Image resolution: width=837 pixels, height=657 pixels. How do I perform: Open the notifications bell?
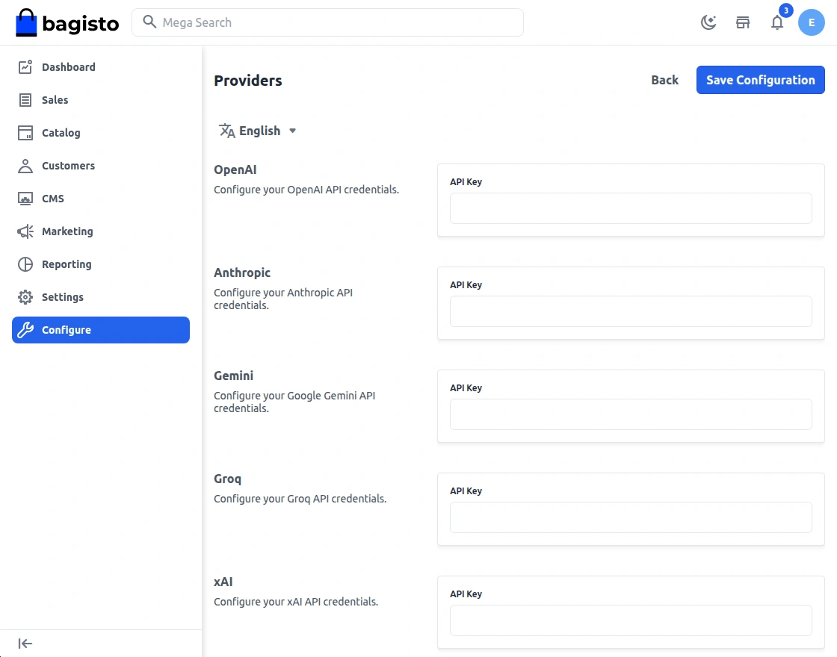click(777, 22)
